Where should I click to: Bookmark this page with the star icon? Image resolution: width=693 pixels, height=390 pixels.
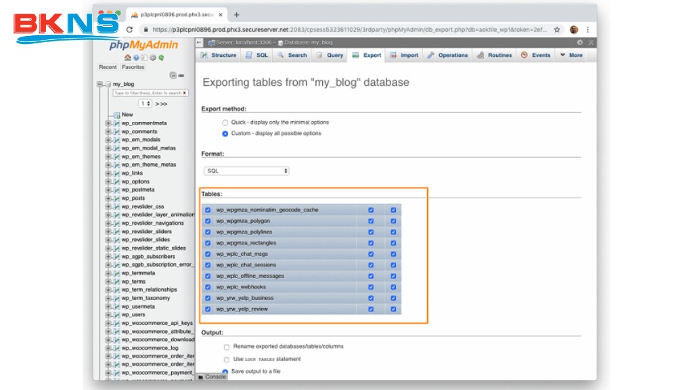tap(557, 30)
